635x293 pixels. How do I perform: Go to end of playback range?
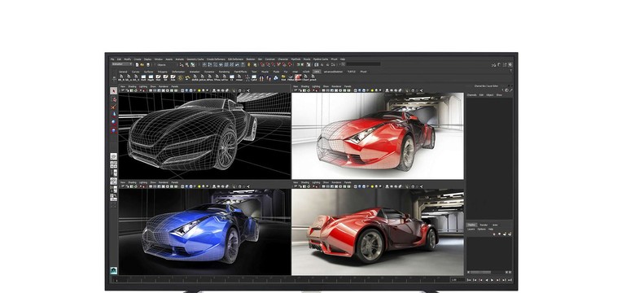510,280
